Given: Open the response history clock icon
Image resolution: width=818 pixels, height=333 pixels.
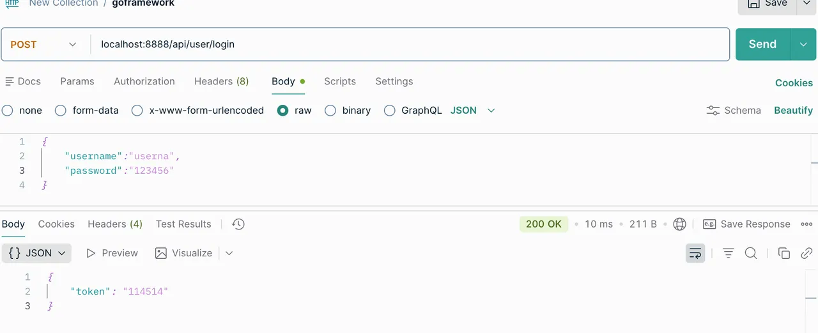Looking at the screenshot, I should [238, 224].
